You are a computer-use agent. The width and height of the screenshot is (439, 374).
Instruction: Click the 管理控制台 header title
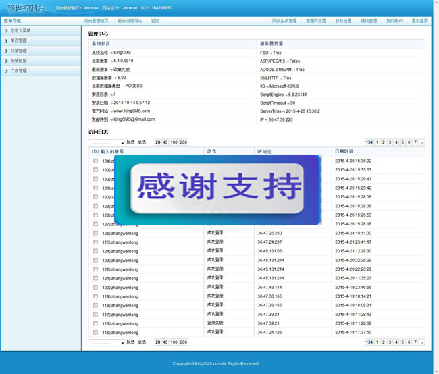(x=26, y=8)
